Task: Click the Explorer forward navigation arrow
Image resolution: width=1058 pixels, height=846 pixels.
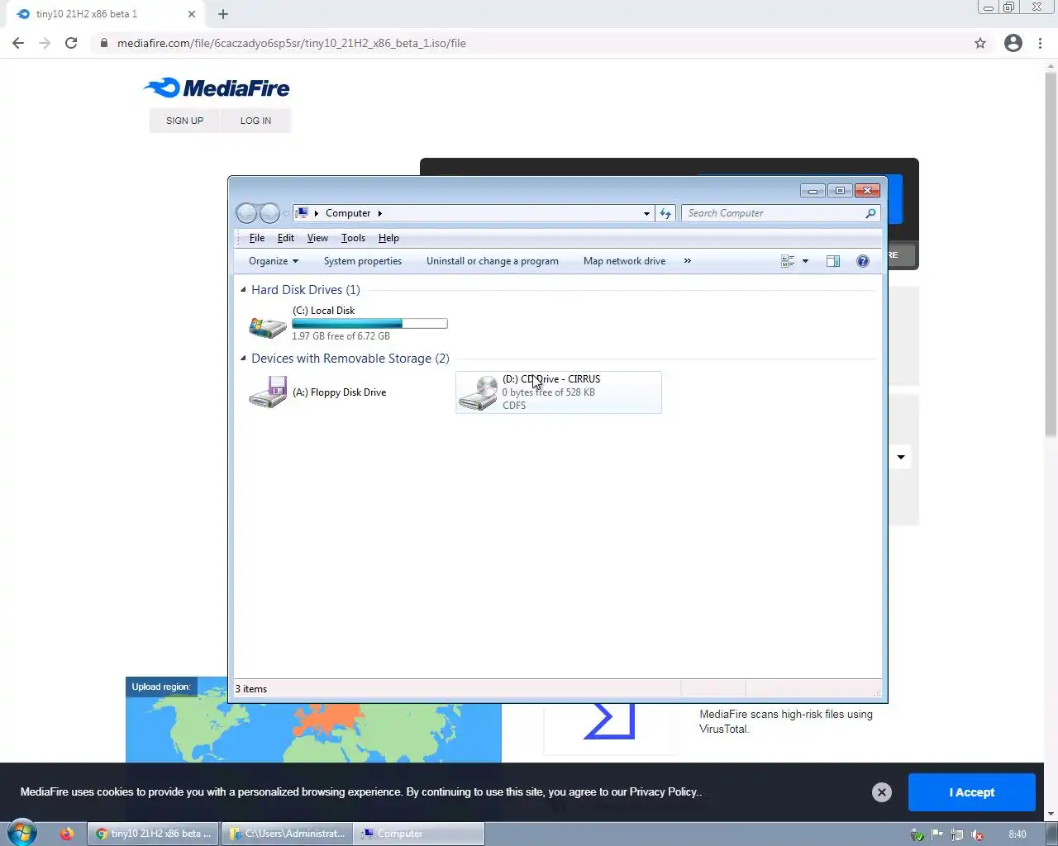Action: (x=269, y=213)
